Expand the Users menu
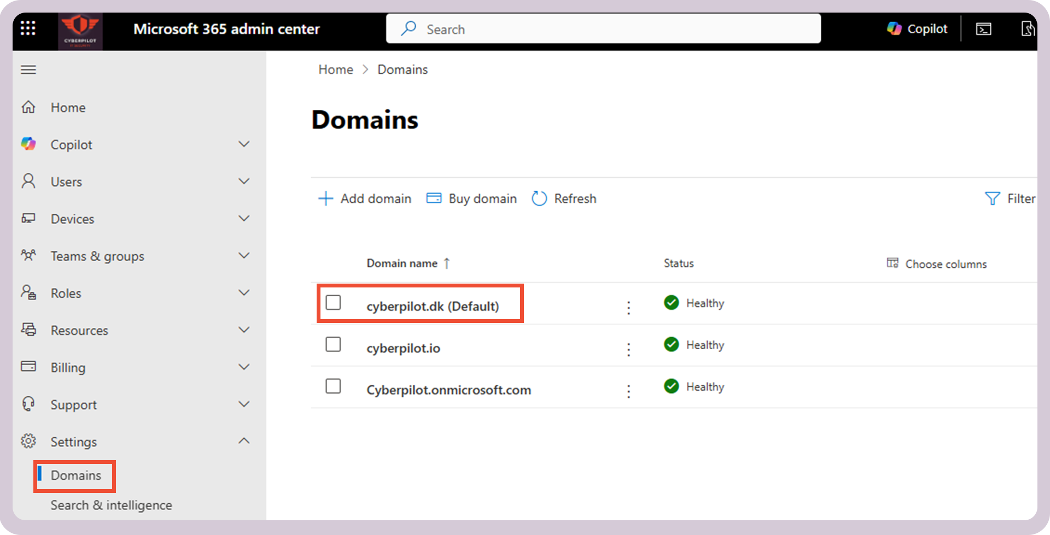 coord(244,181)
